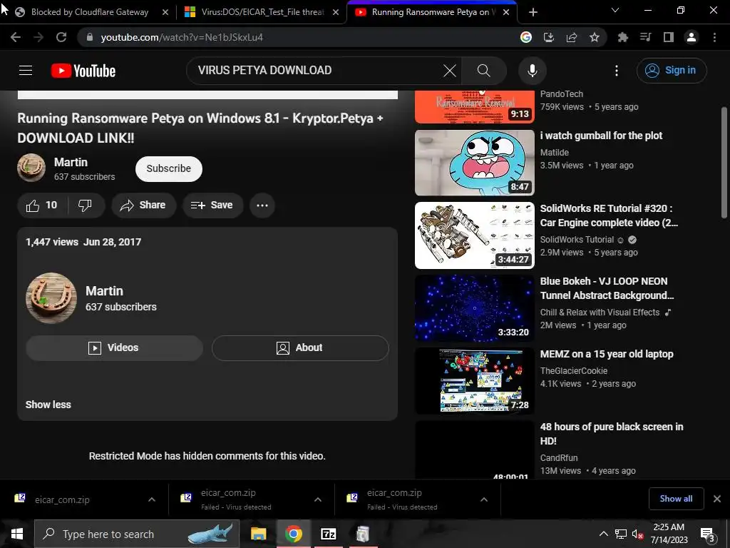
Task: Share the Petya ransomware video
Action: pos(143,205)
